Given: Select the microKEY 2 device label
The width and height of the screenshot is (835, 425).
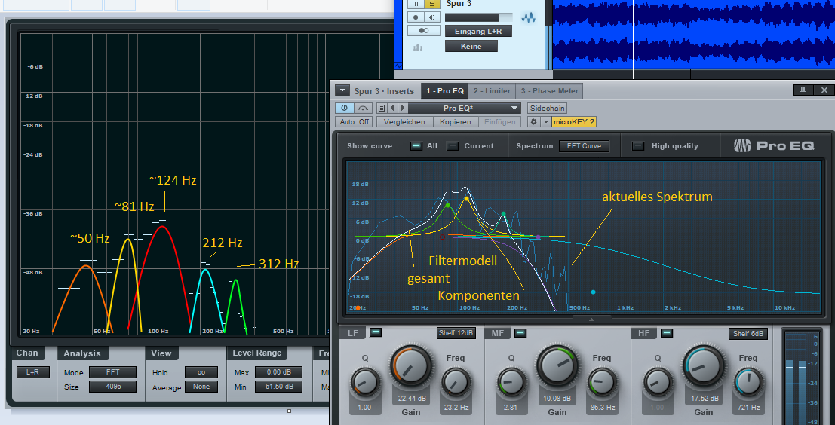Looking at the screenshot, I should pos(573,122).
